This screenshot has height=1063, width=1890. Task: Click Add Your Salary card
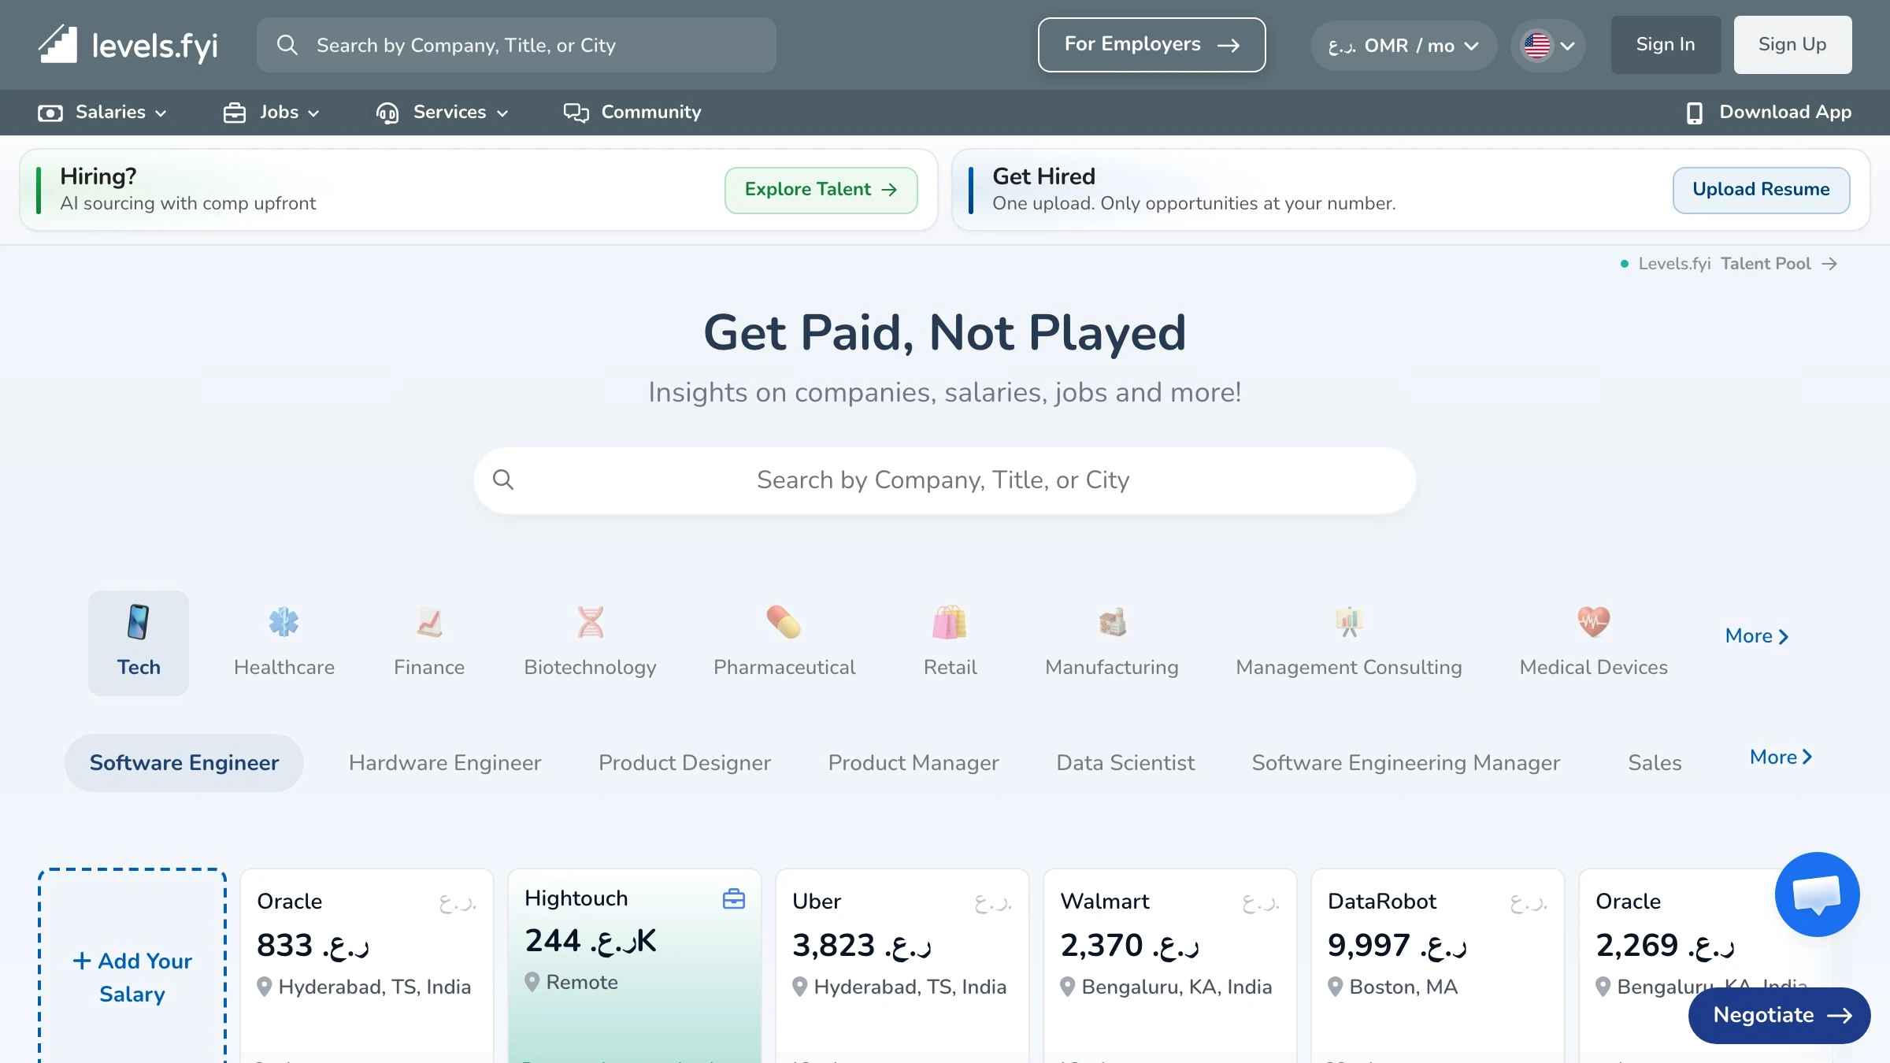(132, 966)
